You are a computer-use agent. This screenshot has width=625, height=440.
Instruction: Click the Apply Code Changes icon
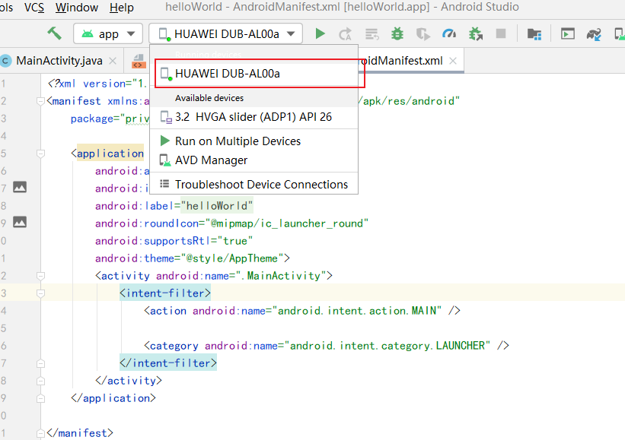point(372,34)
